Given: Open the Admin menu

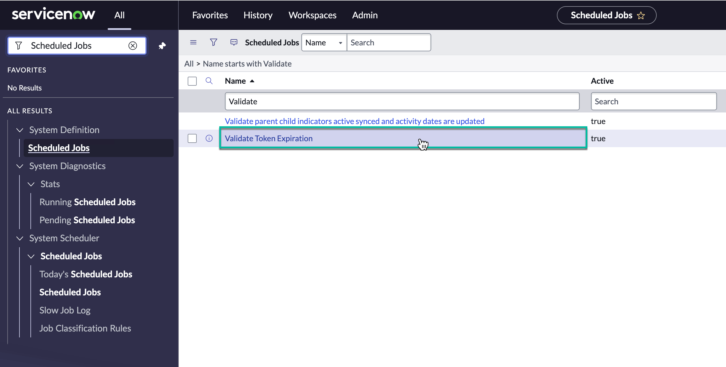Looking at the screenshot, I should pyautogui.click(x=365, y=15).
